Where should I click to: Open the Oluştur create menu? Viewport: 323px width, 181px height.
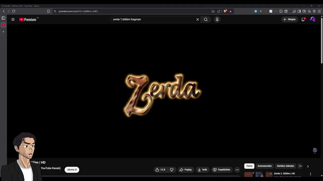pos(289,19)
